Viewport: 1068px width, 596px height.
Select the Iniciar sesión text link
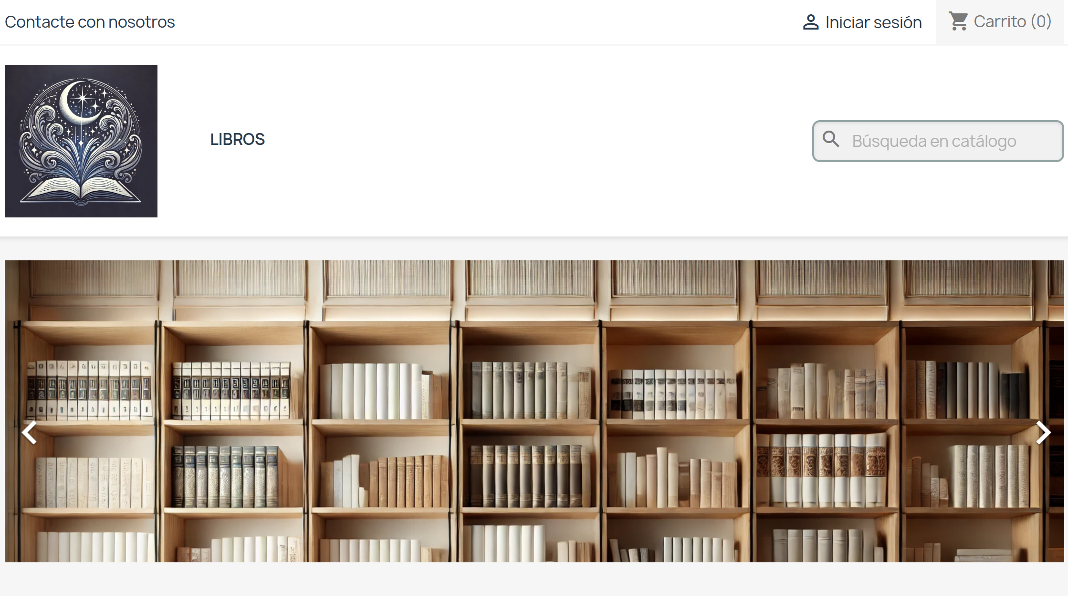(873, 22)
